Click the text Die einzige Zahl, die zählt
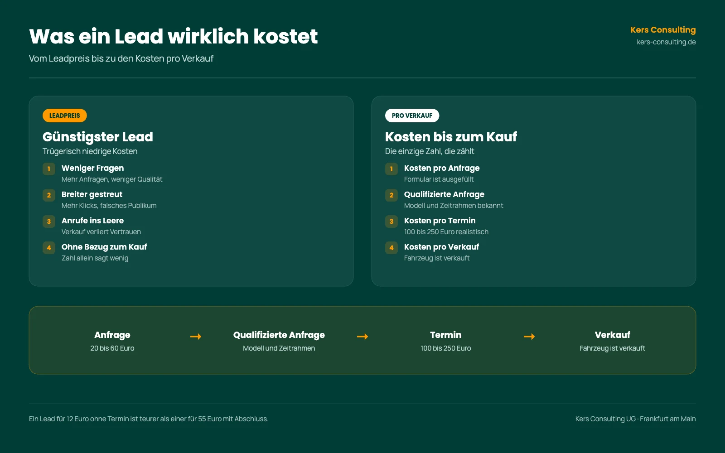Screen dimensions: 725x453 pyautogui.click(x=430, y=151)
